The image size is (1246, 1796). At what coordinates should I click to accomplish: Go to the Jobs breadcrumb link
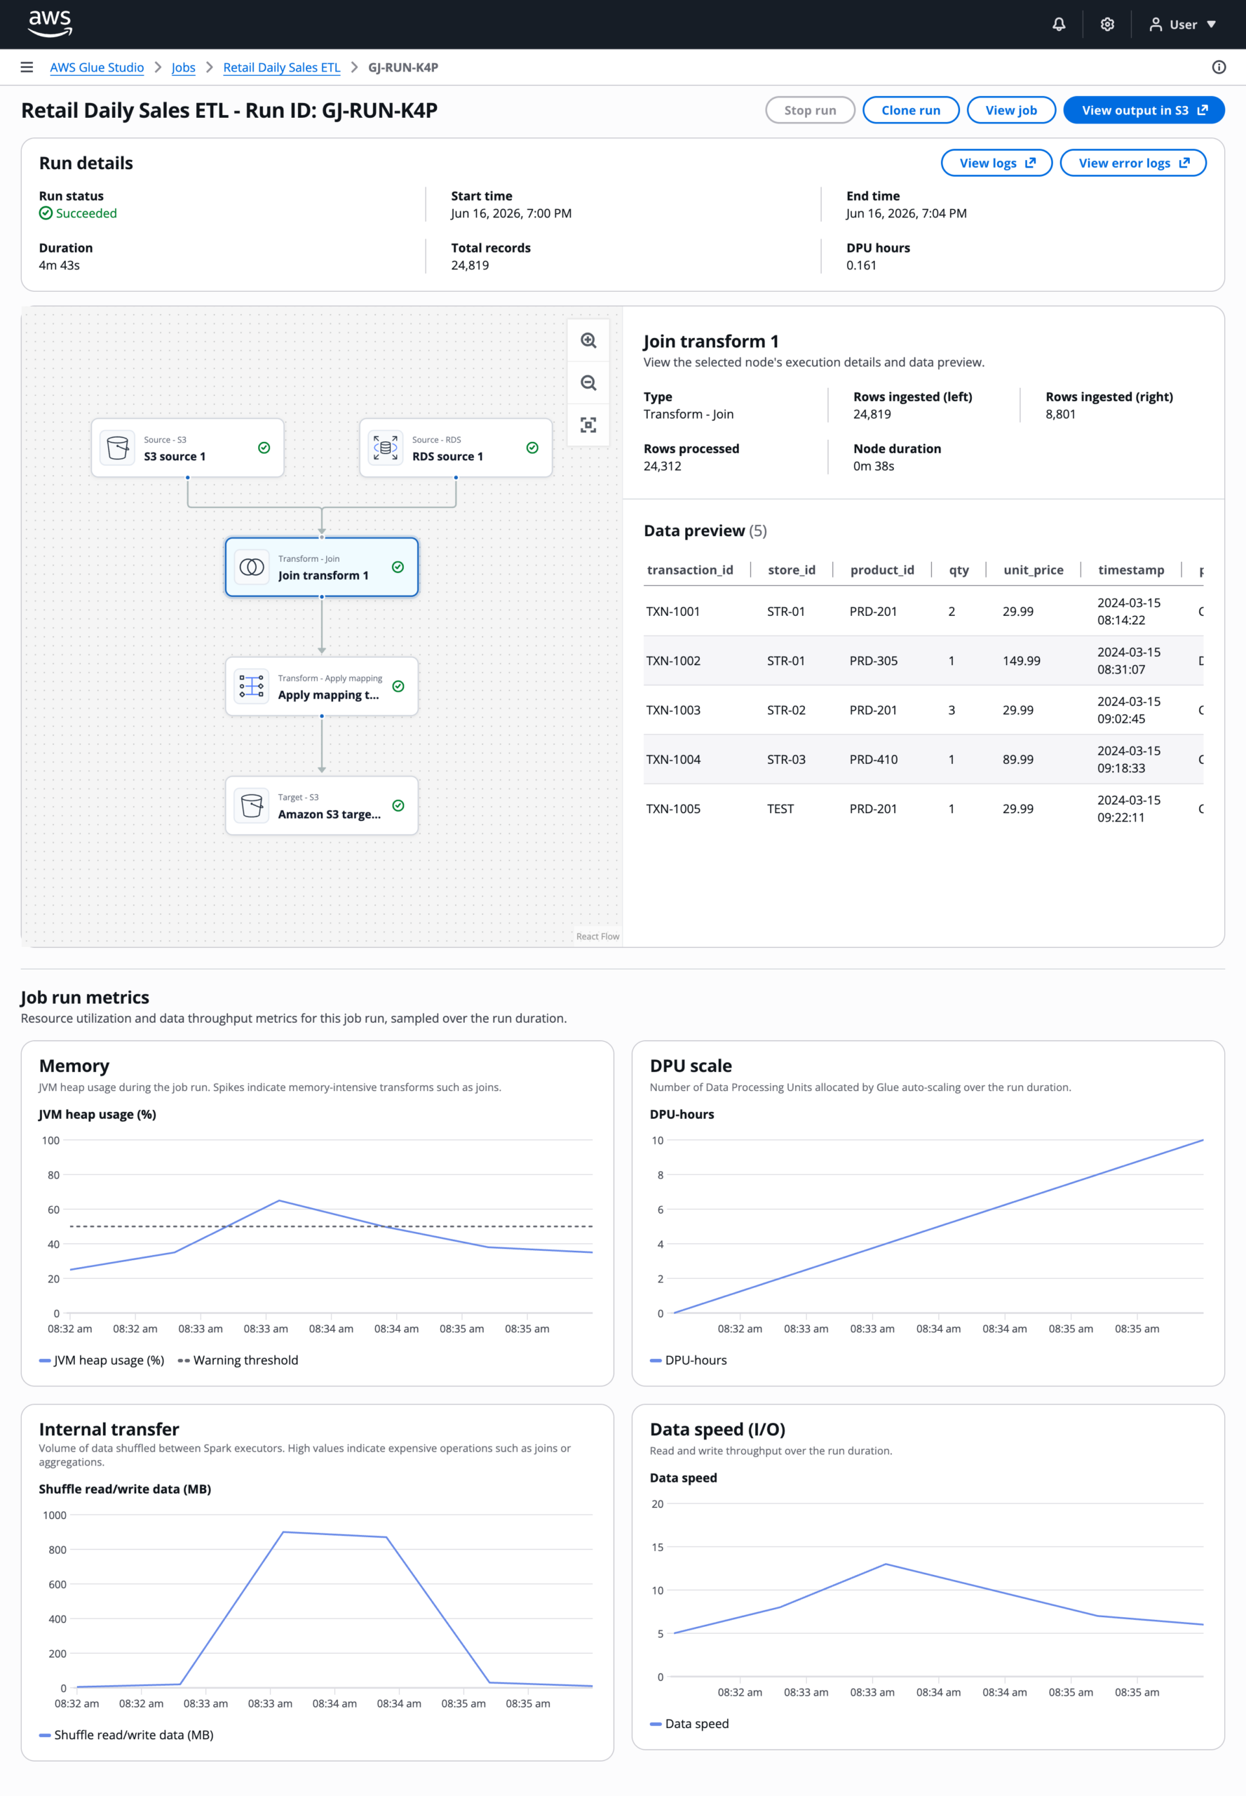tap(184, 67)
